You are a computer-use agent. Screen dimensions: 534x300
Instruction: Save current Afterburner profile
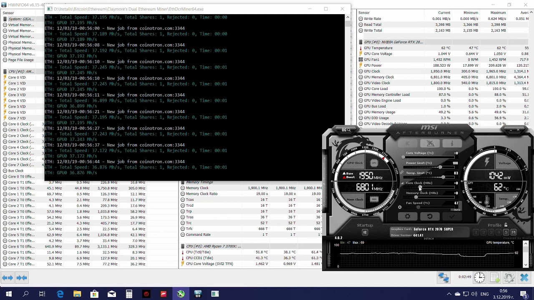(x=514, y=232)
